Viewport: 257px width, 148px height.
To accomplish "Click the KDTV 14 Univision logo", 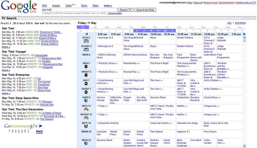I will [86, 126].
